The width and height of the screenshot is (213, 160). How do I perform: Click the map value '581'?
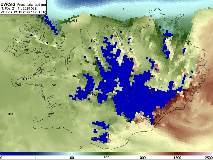tap(96, 95)
